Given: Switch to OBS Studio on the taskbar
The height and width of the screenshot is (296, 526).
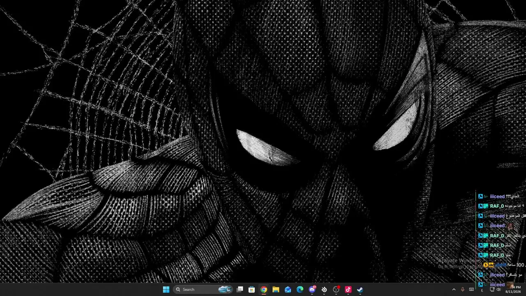Looking at the screenshot, I should [x=336, y=289].
